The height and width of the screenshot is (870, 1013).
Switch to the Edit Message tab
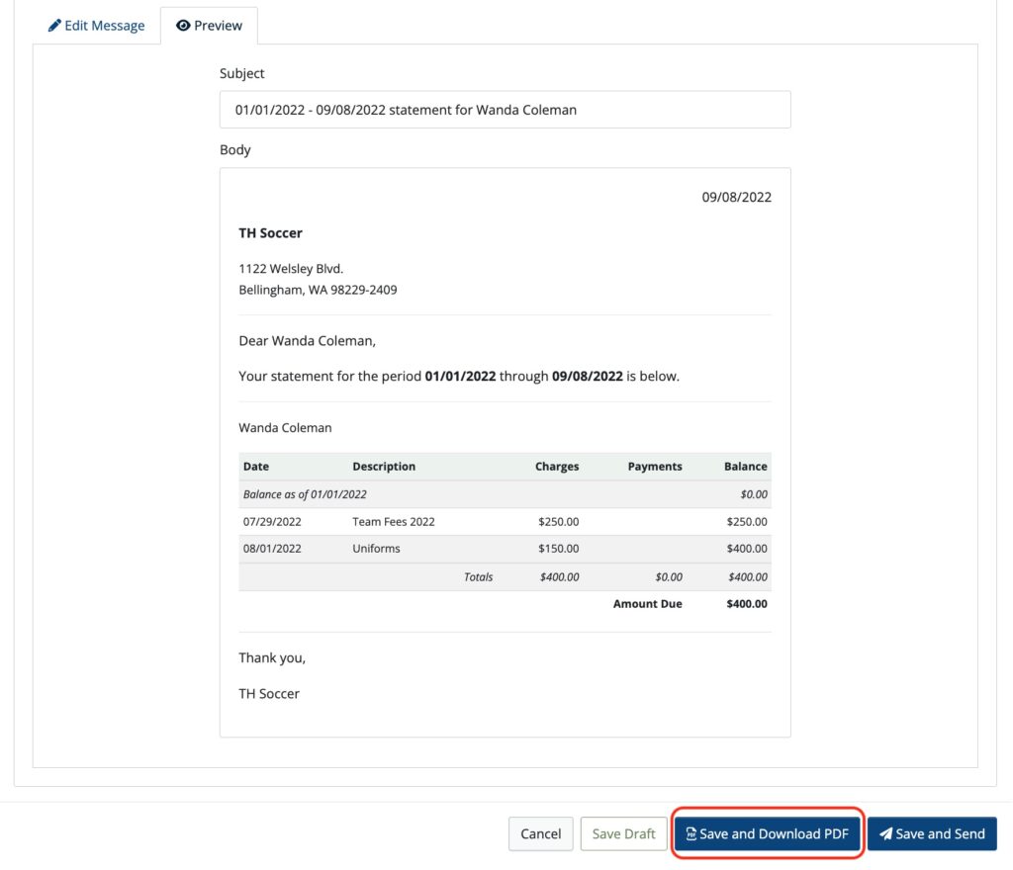(96, 25)
